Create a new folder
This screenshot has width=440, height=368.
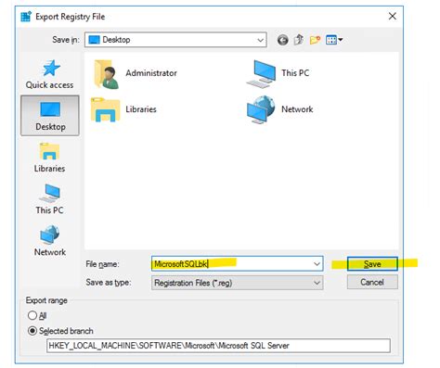click(315, 40)
